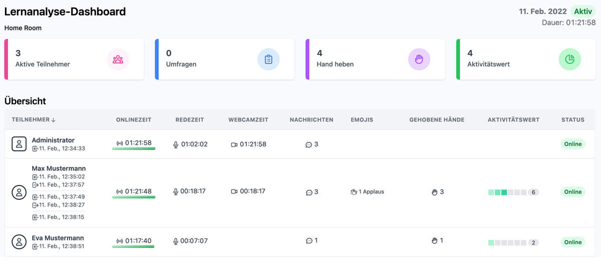Click the Administrator webcam time icon
This screenshot has height=263, width=601.
coord(234,144)
